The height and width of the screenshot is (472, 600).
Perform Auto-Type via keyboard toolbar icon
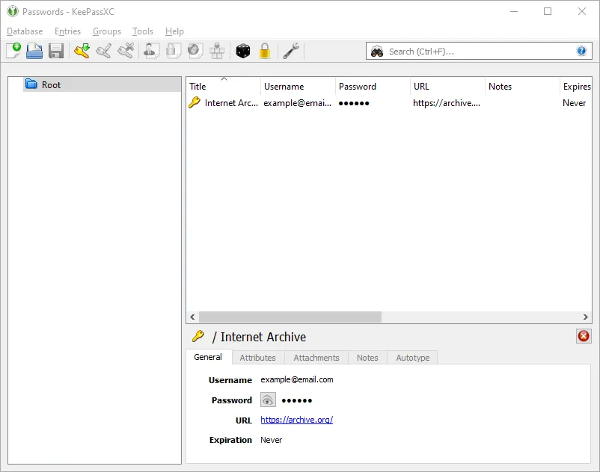coord(217,51)
